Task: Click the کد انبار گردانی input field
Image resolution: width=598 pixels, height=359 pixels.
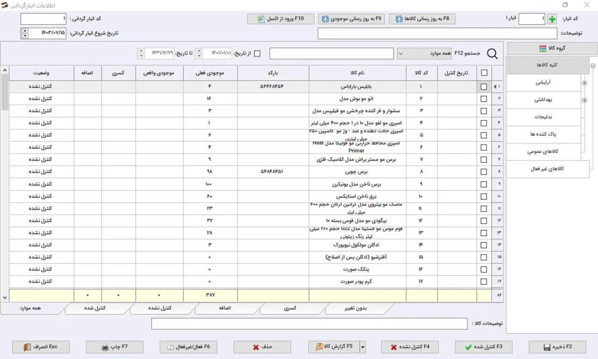Action: click(43, 19)
